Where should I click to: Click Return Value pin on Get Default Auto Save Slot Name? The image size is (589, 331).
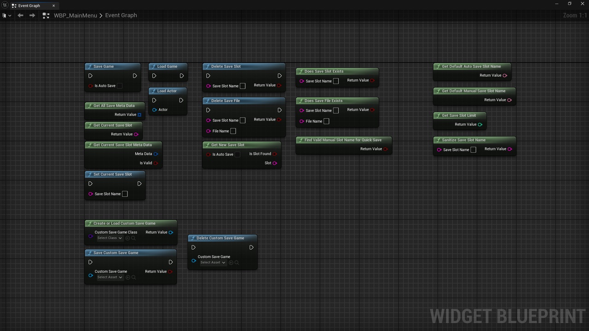pos(505,75)
